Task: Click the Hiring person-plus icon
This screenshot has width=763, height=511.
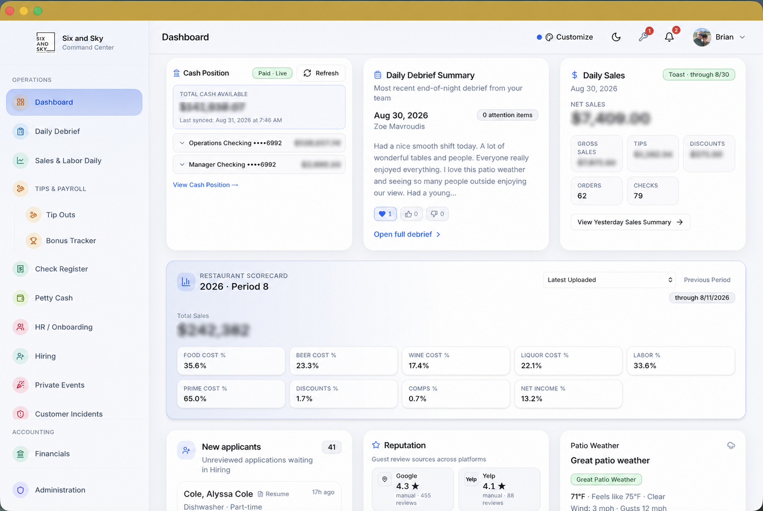Action: point(20,356)
